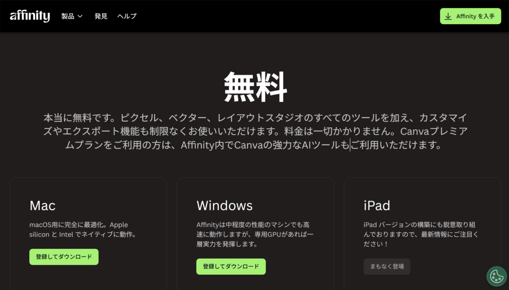509x290 pixels.
Task: Open the cookie settings icon
Action: pyautogui.click(x=497, y=276)
